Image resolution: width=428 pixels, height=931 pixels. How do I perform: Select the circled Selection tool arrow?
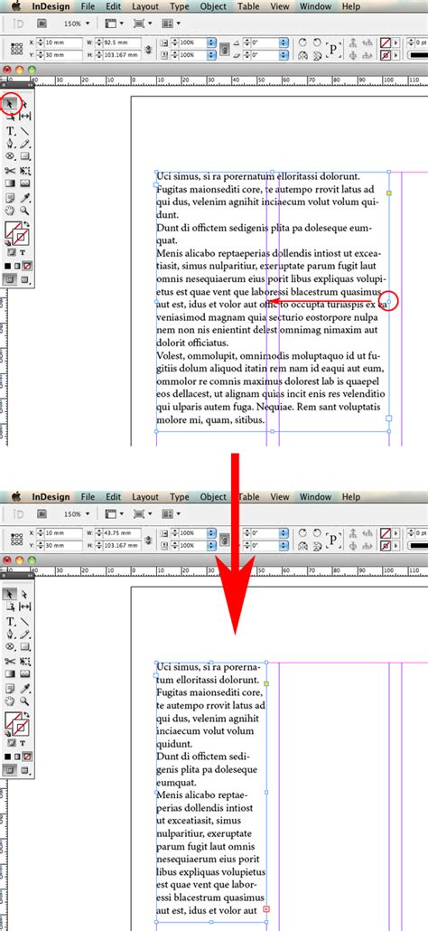click(x=10, y=103)
